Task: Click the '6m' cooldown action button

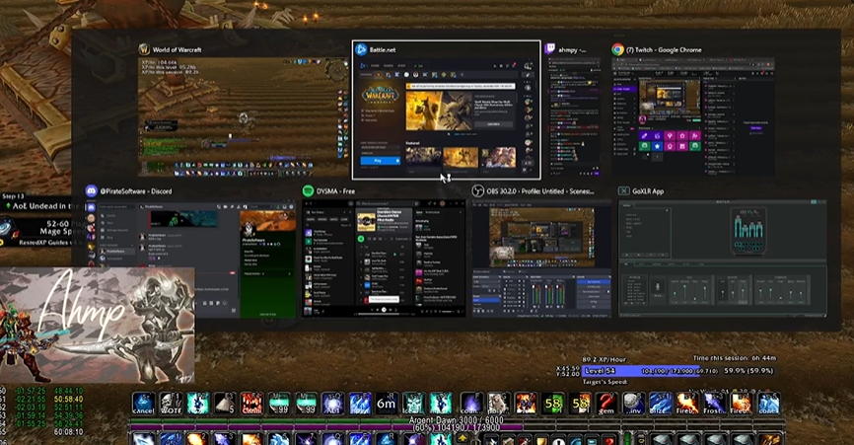Action: 387,403
